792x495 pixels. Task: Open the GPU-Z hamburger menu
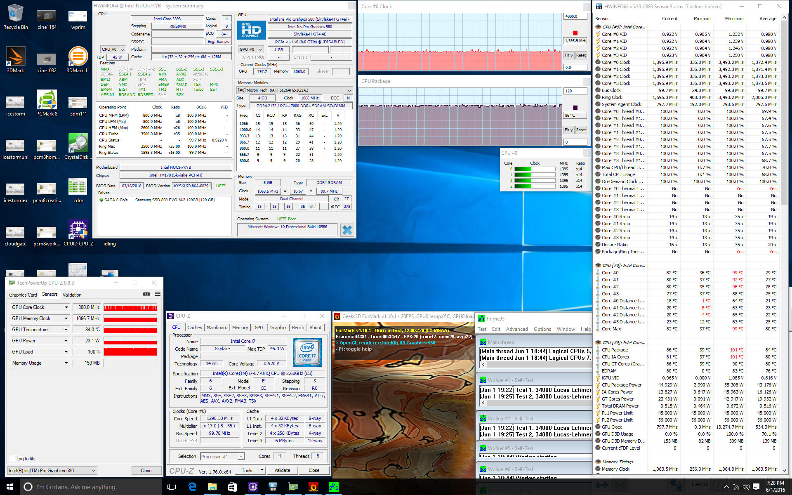[158, 294]
